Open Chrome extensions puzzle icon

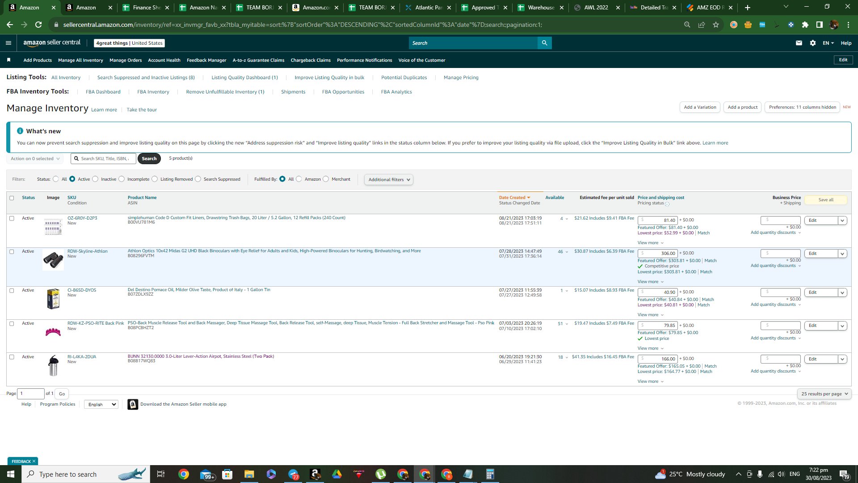pos(805,25)
